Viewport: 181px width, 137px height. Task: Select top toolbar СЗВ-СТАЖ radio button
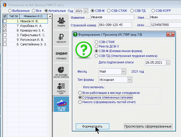109,11
